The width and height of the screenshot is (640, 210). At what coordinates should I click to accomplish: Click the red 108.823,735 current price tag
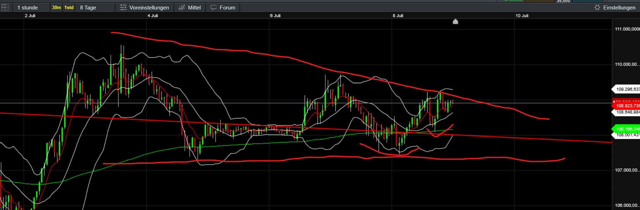pos(627,106)
